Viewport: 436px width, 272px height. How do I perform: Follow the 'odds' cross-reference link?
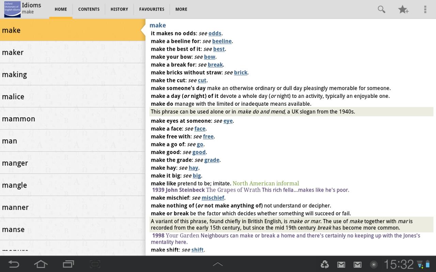[x=215, y=33]
